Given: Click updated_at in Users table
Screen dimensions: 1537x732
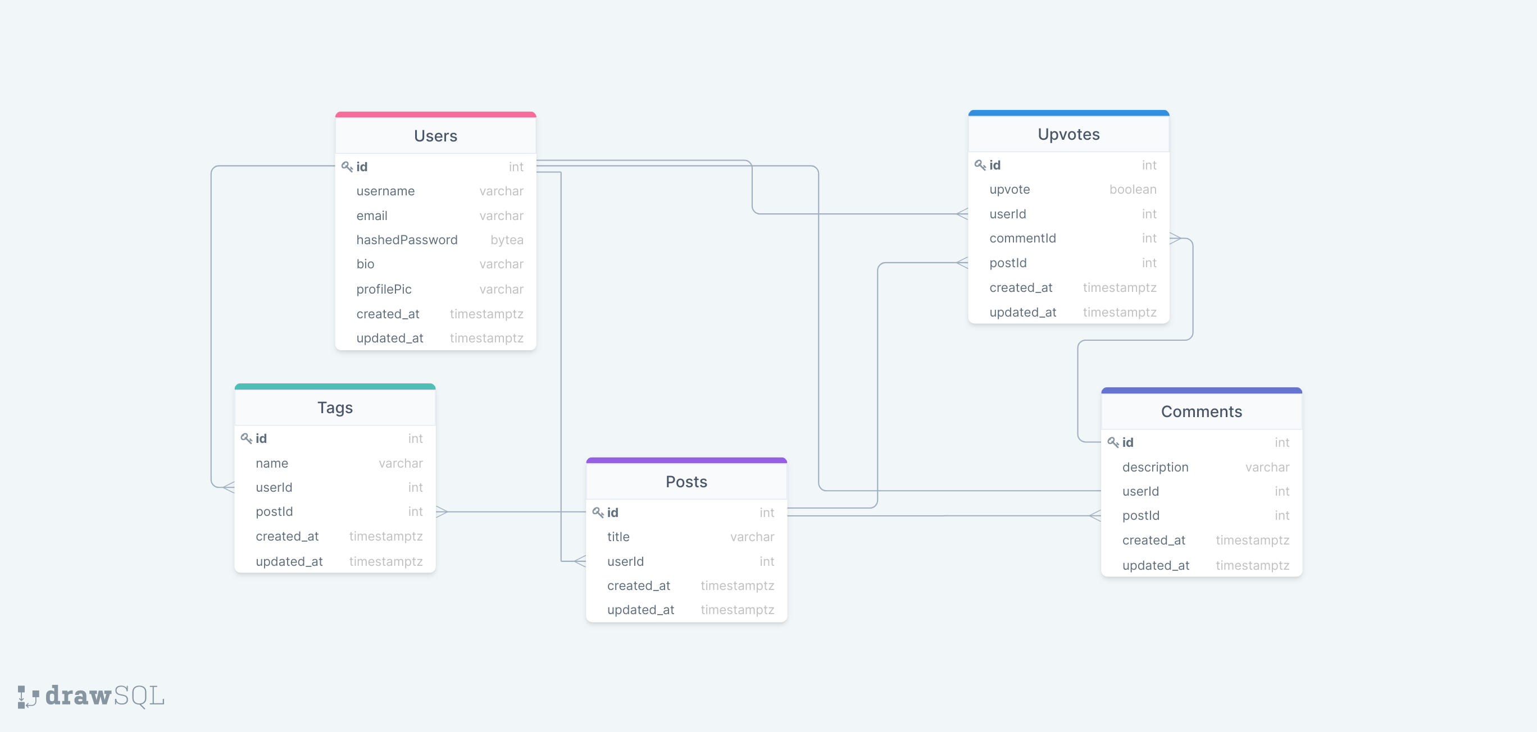Looking at the screenshot, I should click(x=435, y=338).
